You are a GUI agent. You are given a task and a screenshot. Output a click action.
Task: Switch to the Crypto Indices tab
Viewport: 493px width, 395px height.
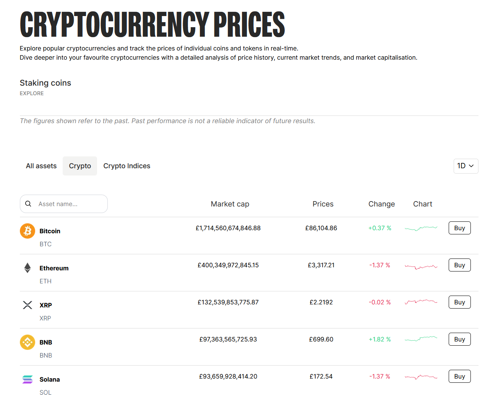coord(127,166)
